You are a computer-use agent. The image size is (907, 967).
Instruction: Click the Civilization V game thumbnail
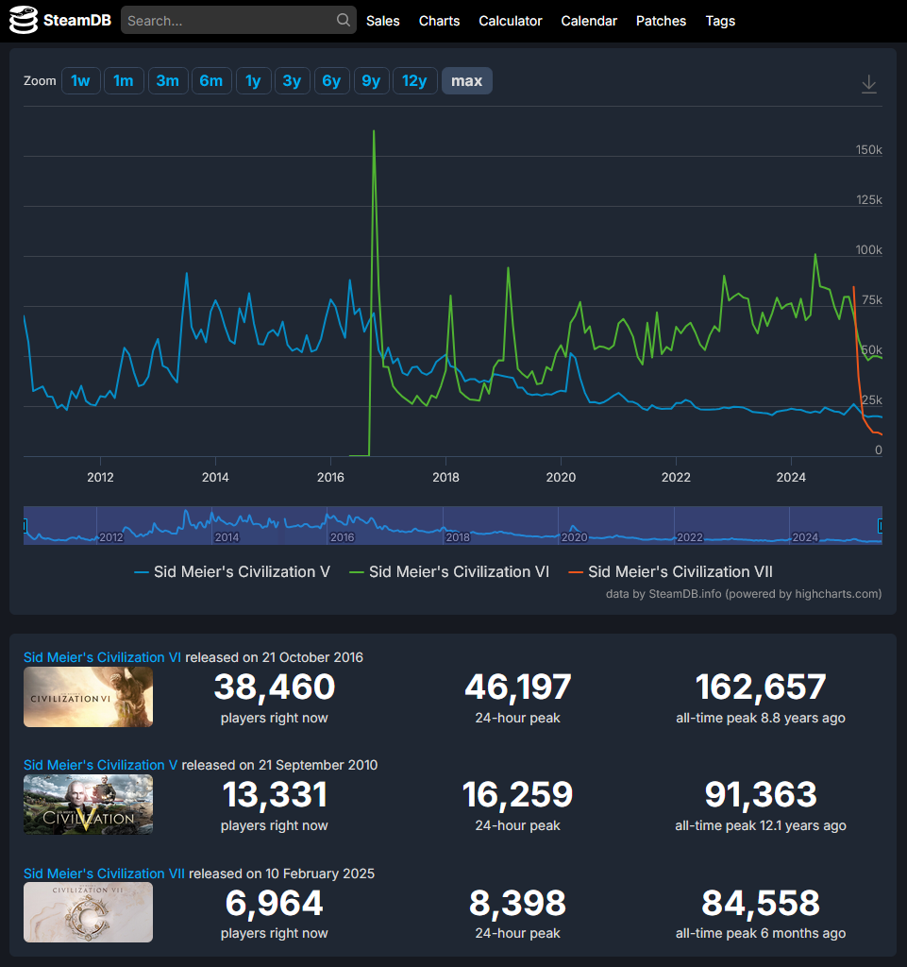(x=88, y=805)
